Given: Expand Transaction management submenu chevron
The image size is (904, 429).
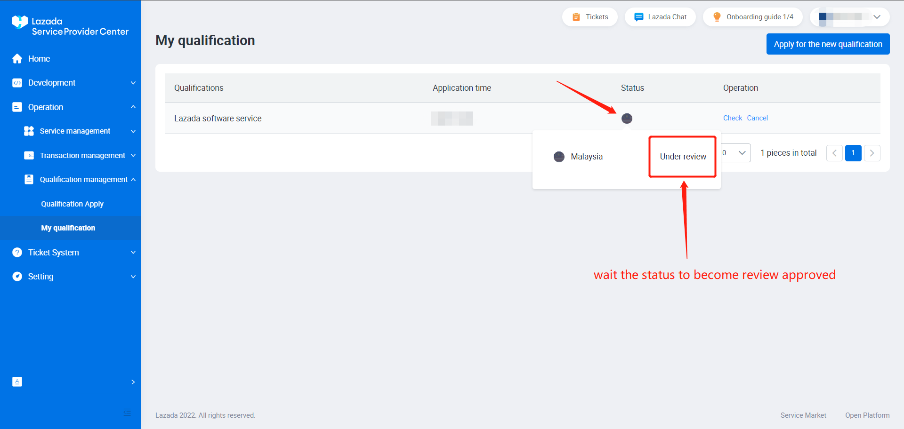Looking at the screenshot, I should 133,155.
